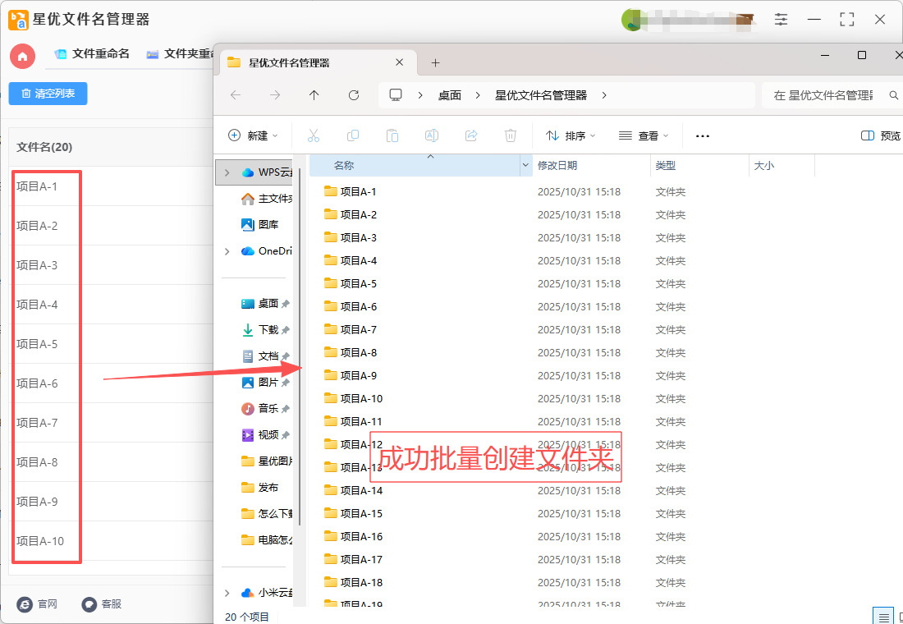Viewport: 903px width, 624px height.
Task: Sort by the 大小 column header
Action: [x=782, y=165]
